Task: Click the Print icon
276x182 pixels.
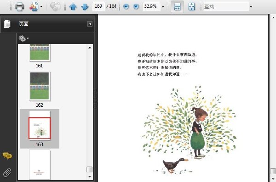Action: tap(19, 7)
